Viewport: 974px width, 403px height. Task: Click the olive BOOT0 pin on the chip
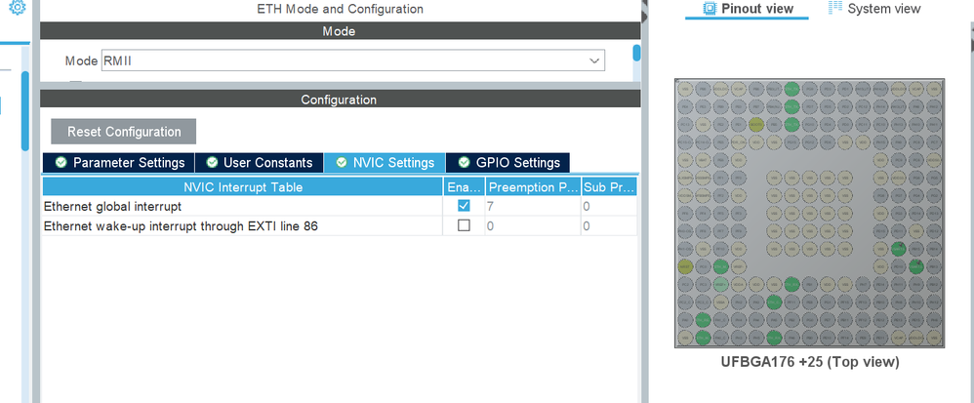click(x=756, y=124)
